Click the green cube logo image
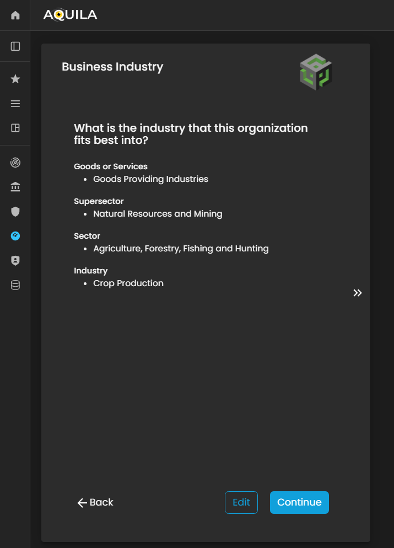 click(316, 73)
